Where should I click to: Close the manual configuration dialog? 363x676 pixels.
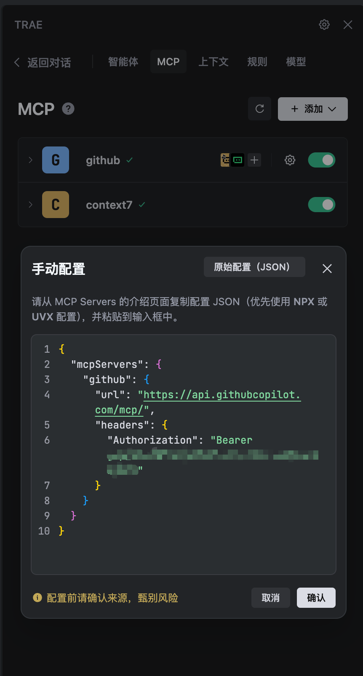click(x=327, y=269)
